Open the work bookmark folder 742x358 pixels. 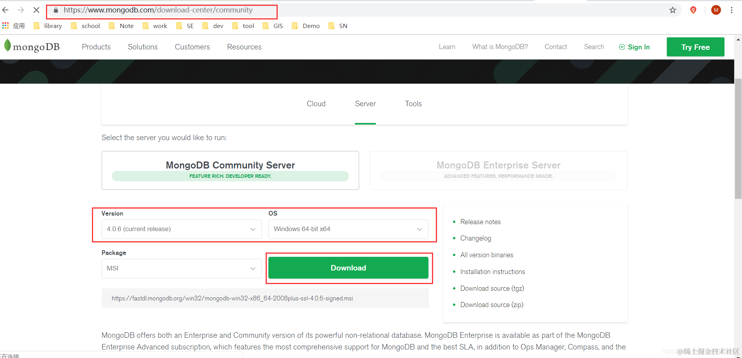(155, 26)
